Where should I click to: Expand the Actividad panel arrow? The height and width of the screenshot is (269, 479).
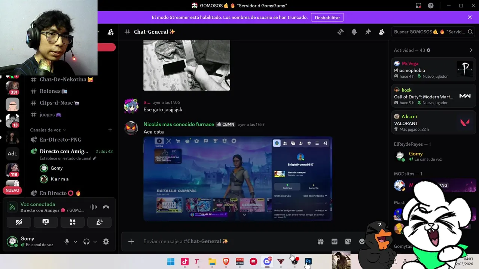click(x=471, y=50)
